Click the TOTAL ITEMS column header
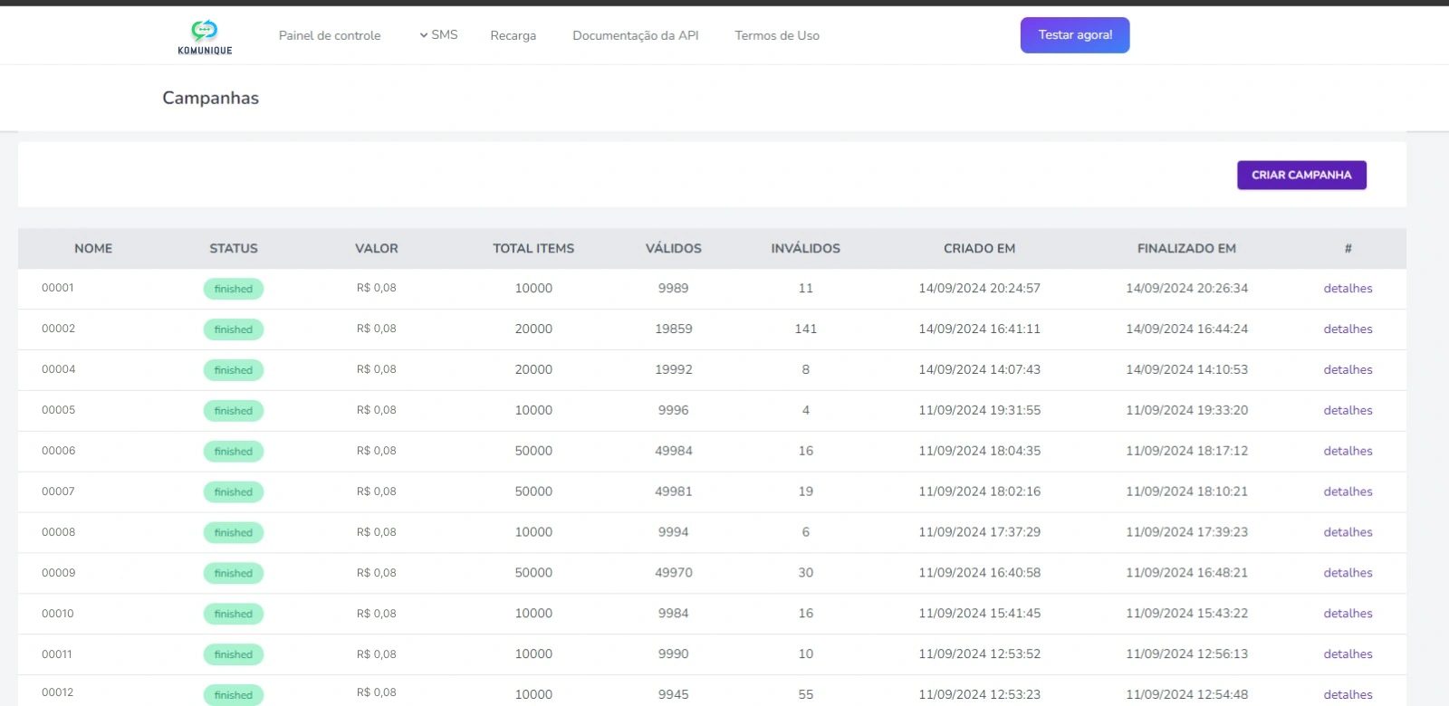This screenshot has width=1449, height=706. tap(533, 248)
